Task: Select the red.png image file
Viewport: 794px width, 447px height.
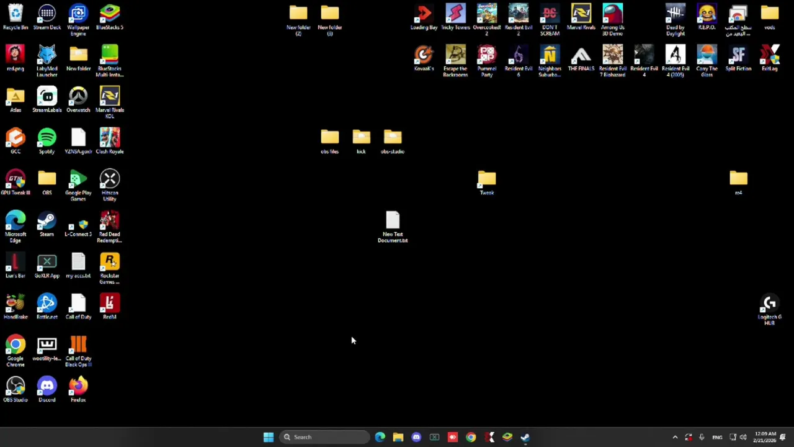Action: click(x=16, y=58)
